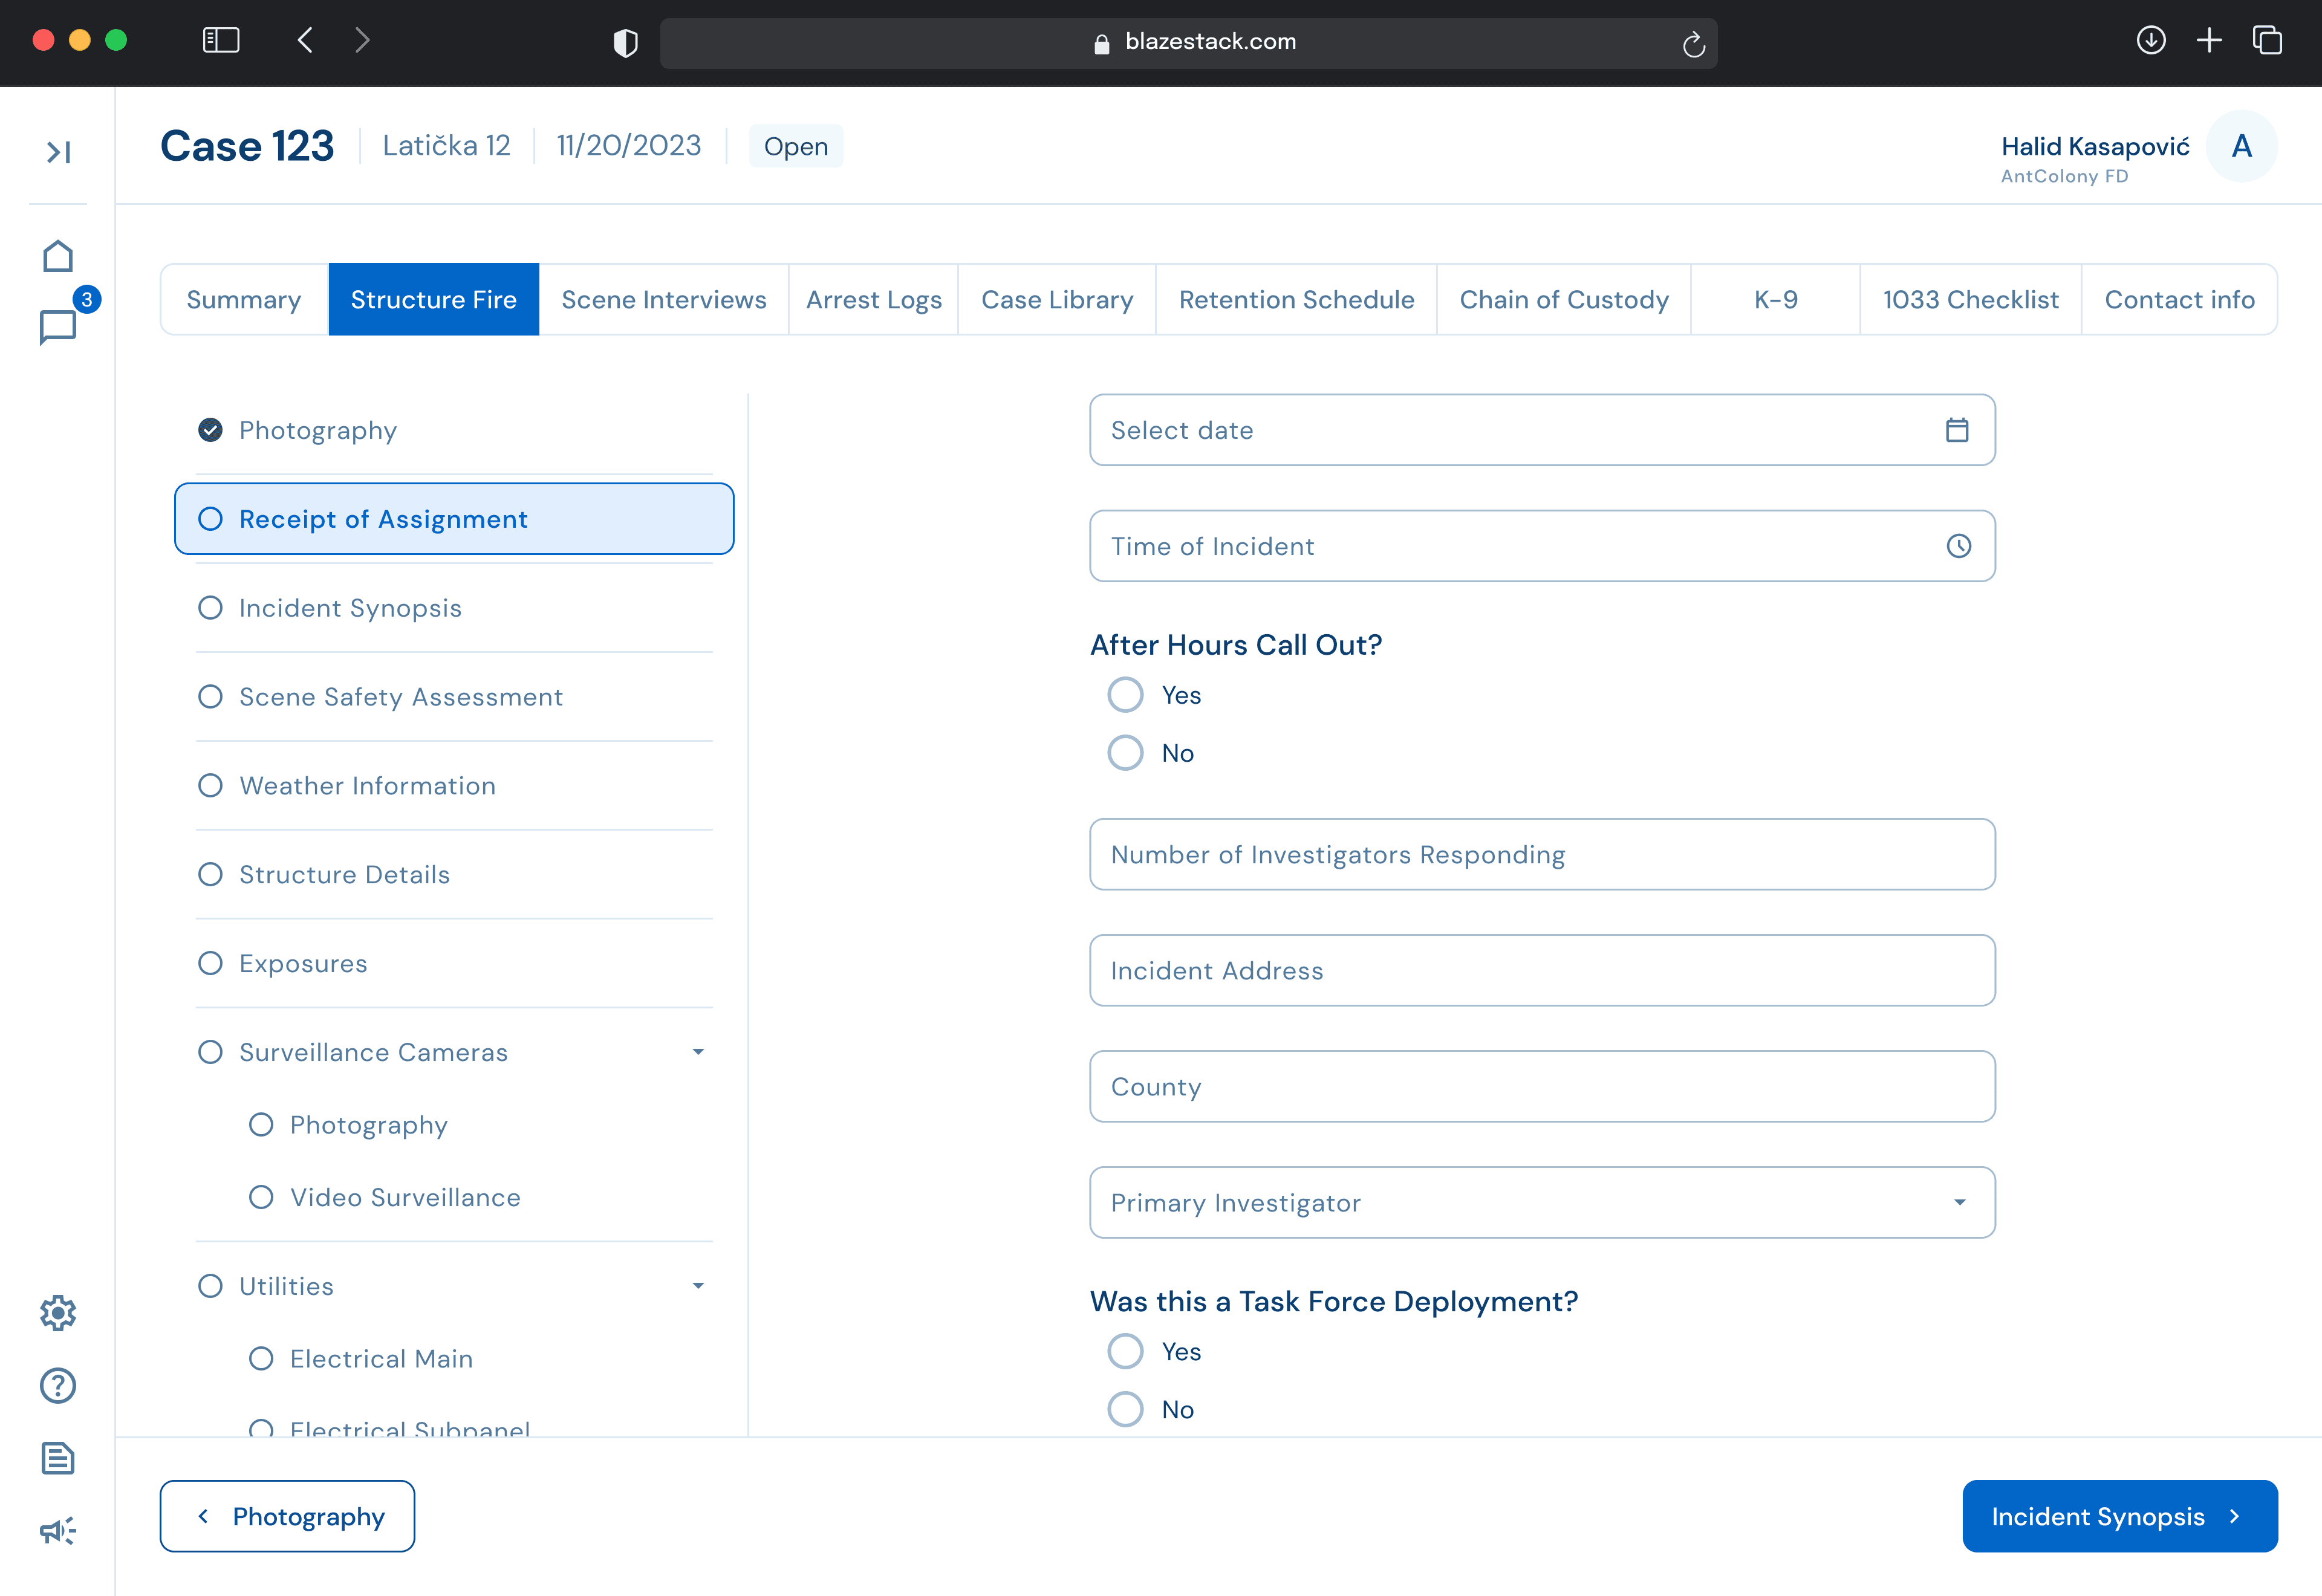Open the Primary Investigator dropdown

coord(1541,1202)
